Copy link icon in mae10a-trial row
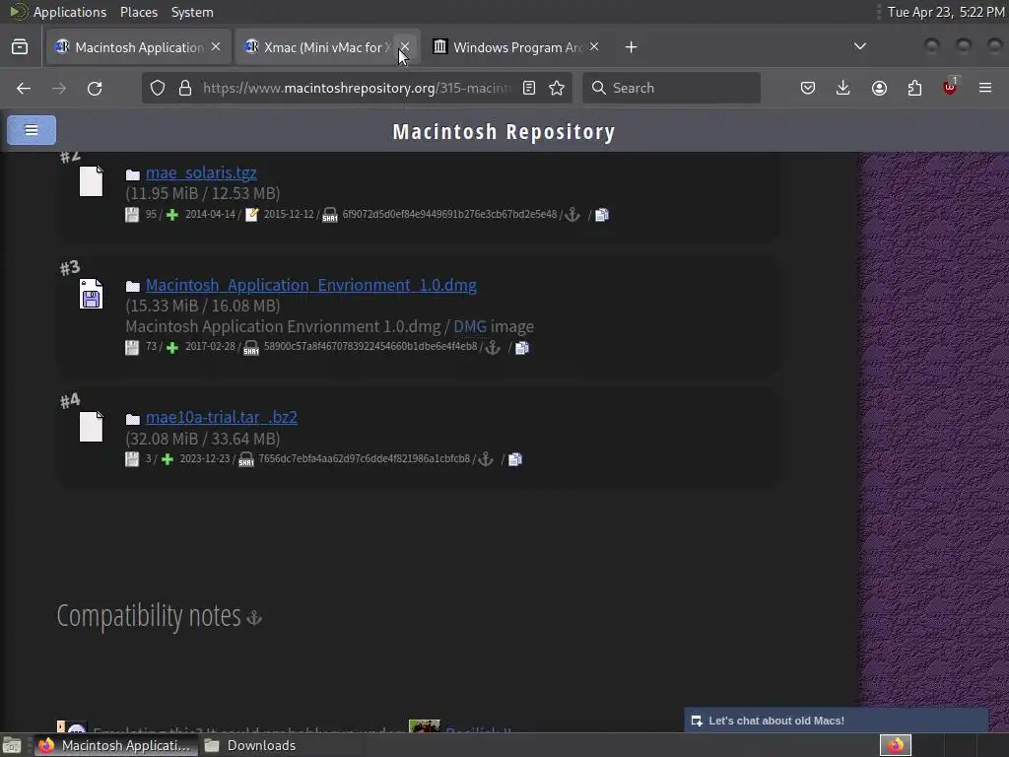This screenshot has height=757, width=1009. point(514,459)
